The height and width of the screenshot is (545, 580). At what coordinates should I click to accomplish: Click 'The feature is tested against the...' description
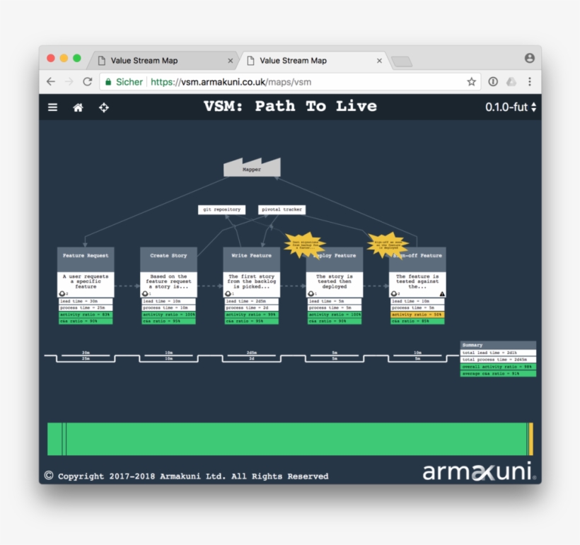[417, 281]
